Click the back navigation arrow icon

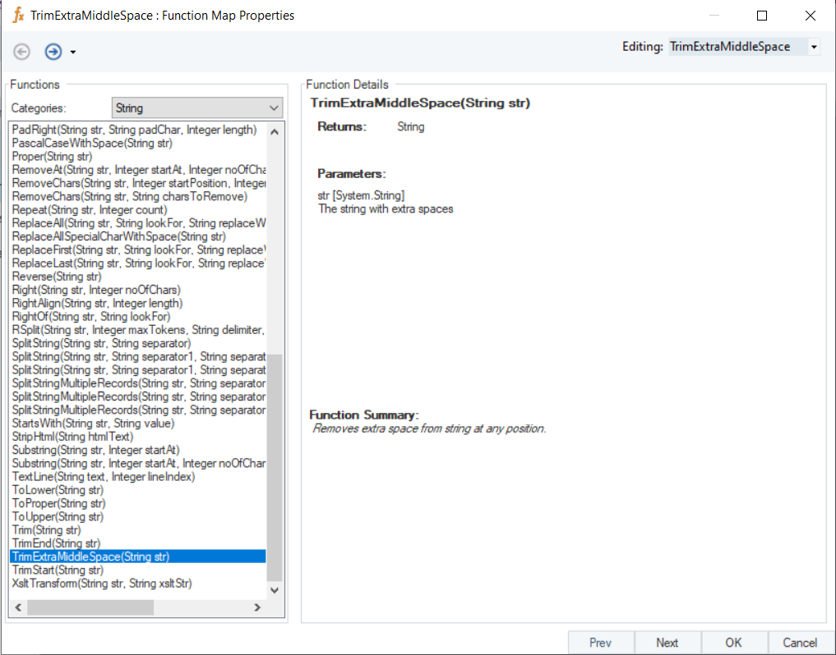pos(22,52)
